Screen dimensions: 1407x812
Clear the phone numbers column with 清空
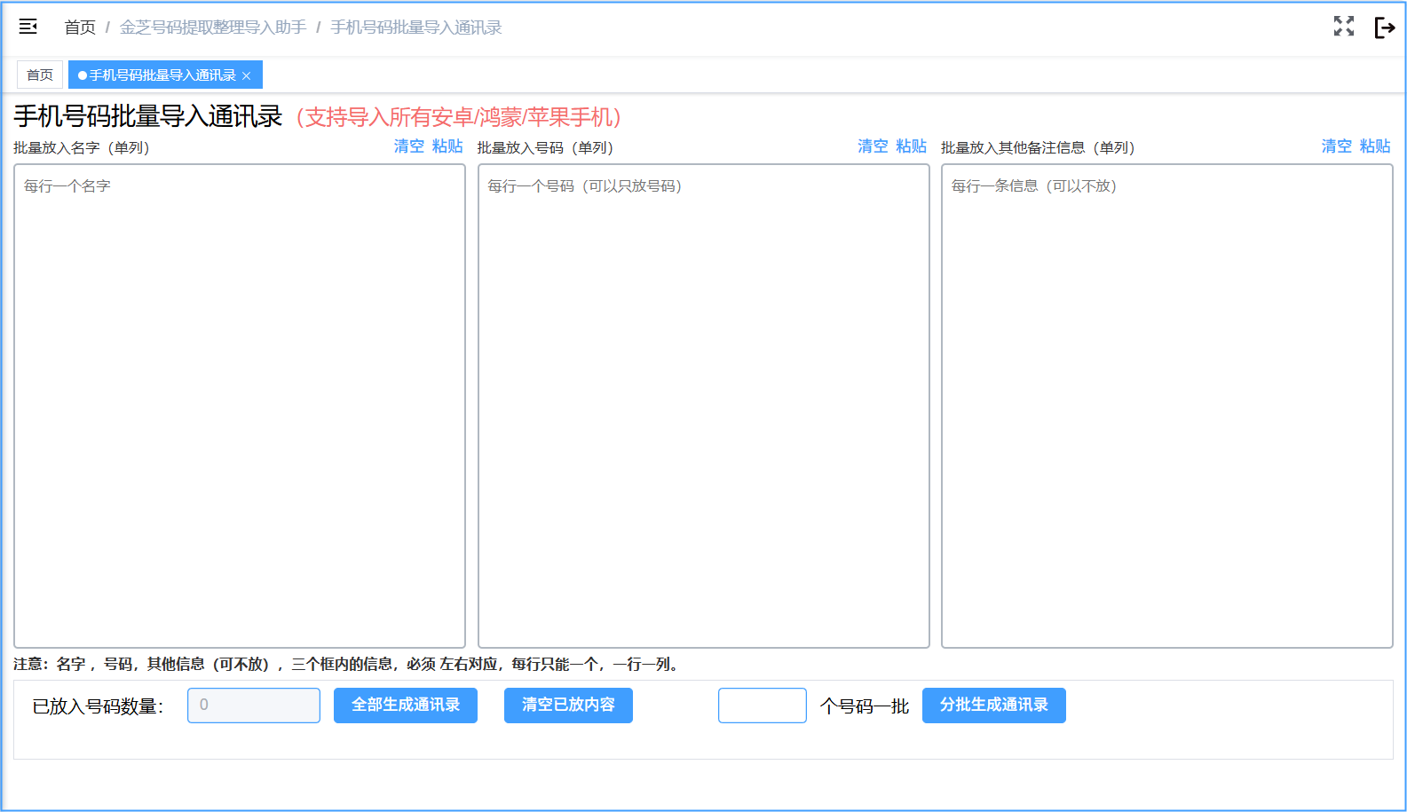click(x=873, y=146)
